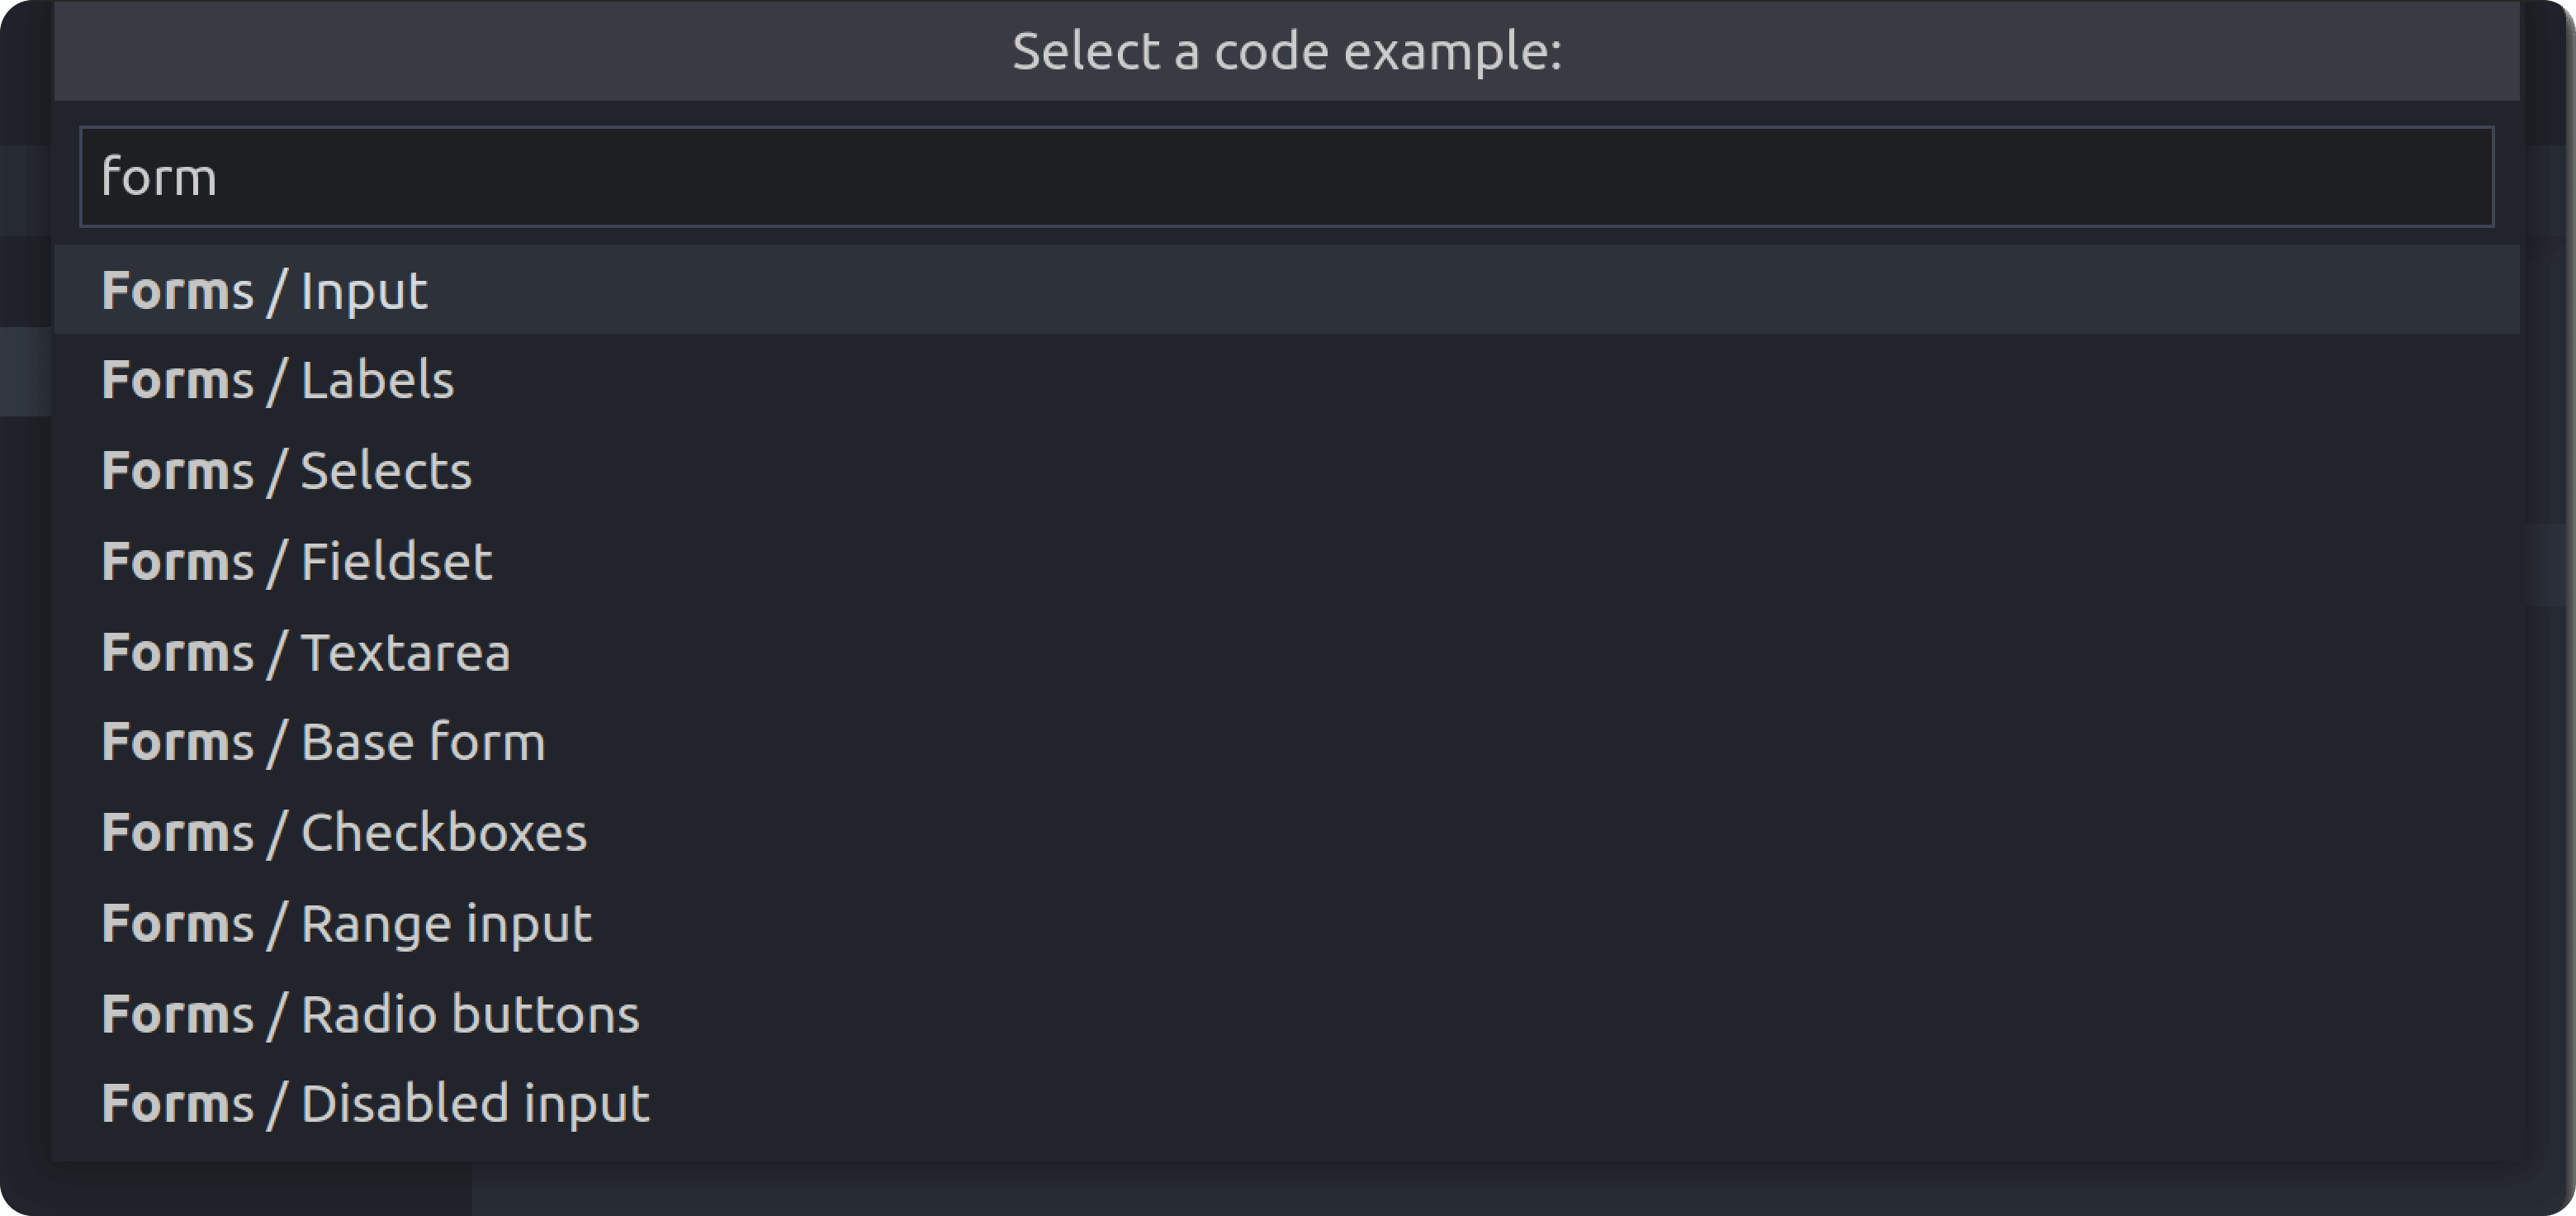Open the Forms / Labels example
The image size is (2576, 1216).
(277, 378)
